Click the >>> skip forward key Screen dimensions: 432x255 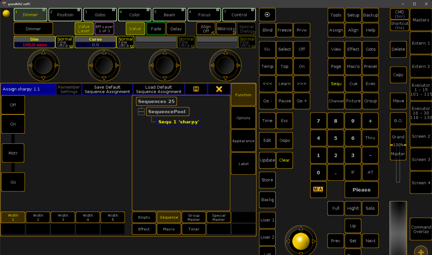(x=302, y=84)
